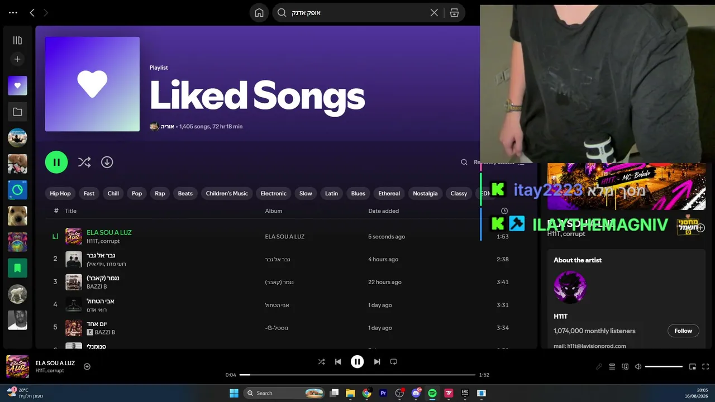Click the track 3 row number
Viewport: 715px width, 402px height.
point(55,282)
